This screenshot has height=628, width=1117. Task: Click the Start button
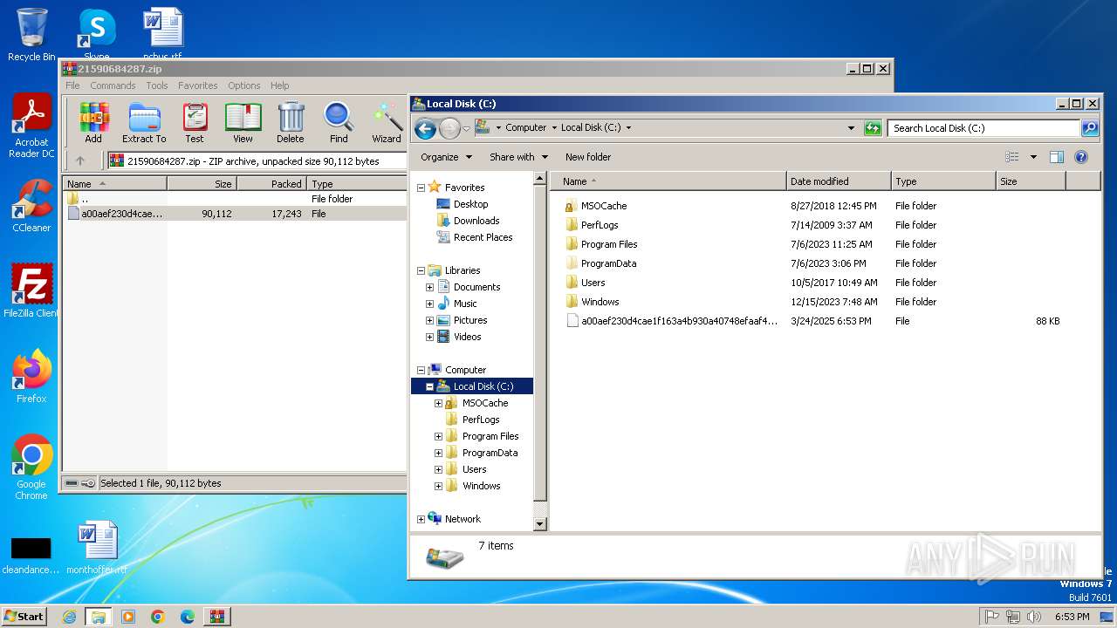pos(24,617)
